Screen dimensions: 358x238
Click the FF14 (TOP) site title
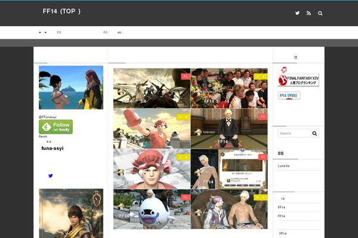click(61, 11)
